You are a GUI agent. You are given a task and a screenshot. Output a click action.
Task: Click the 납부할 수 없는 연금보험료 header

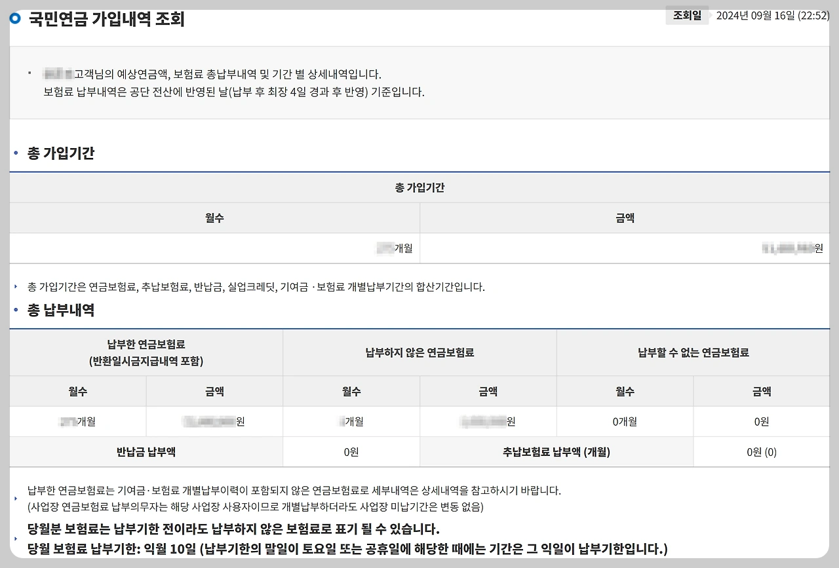[x=695, y=352]
